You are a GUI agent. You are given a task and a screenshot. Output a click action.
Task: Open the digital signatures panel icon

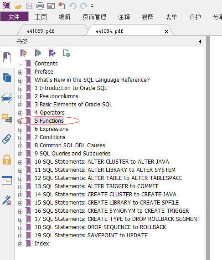pyautogui.click(x=7, y=200)
